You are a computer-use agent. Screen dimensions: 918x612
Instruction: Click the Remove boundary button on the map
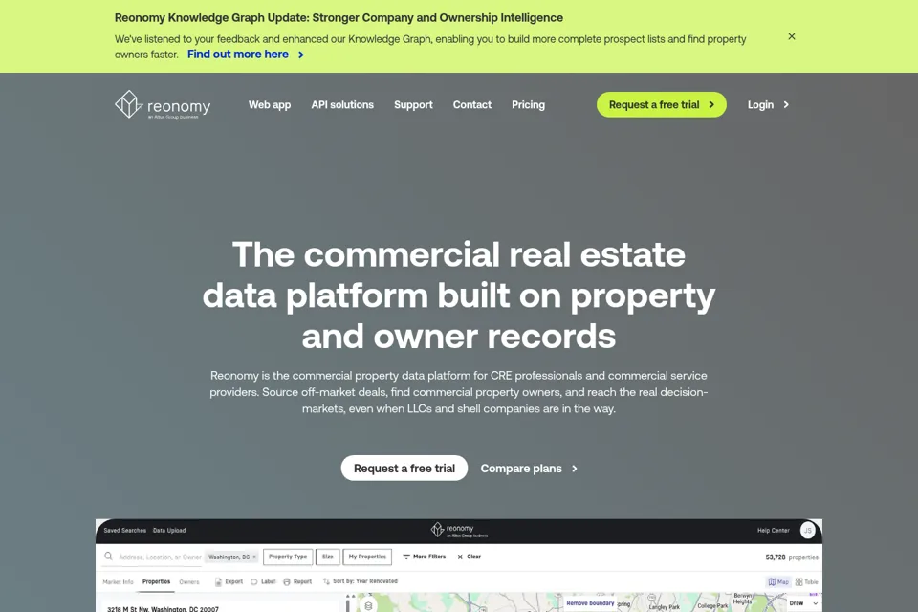(590, 603)
